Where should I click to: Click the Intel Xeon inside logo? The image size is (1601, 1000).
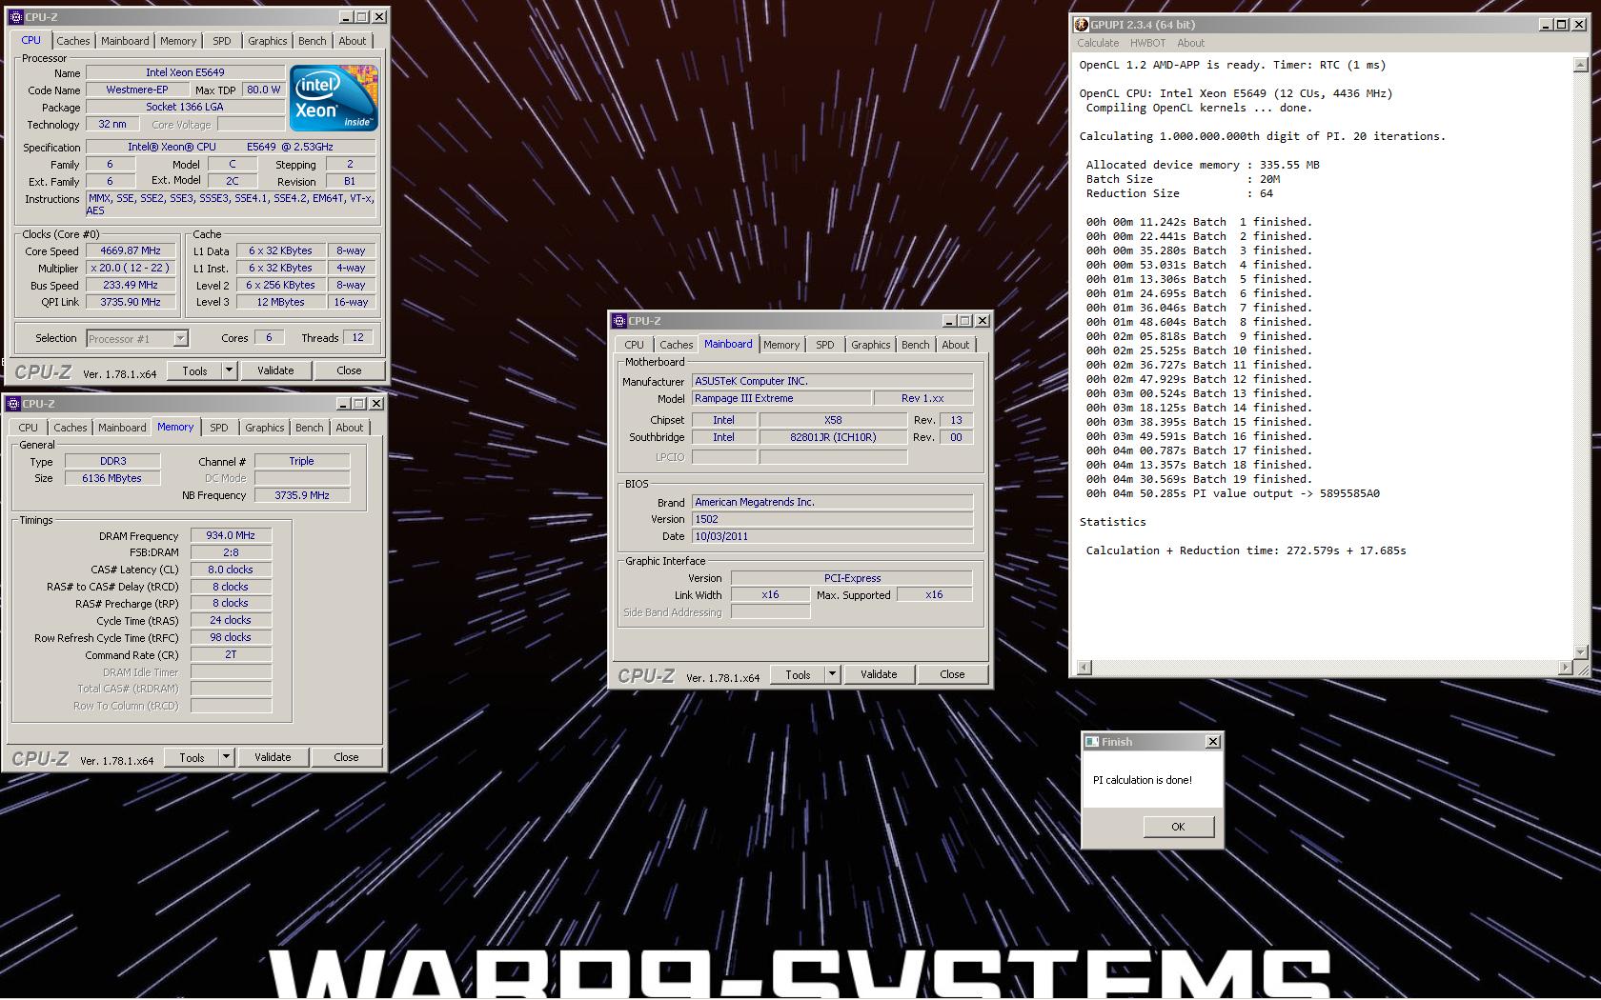pos(334,98)
